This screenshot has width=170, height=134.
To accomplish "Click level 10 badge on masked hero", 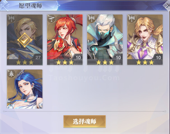I will click(x=118, y=58).
